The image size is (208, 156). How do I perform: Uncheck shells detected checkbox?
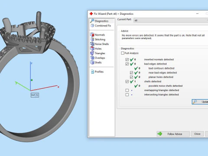[127, 81]
